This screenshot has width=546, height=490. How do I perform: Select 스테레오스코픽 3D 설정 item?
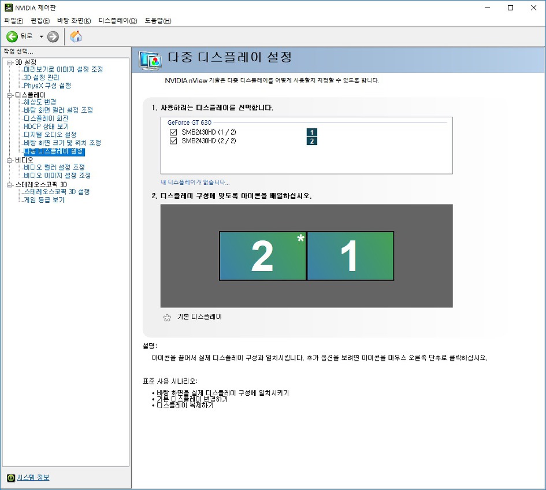(x=57, y=191)
